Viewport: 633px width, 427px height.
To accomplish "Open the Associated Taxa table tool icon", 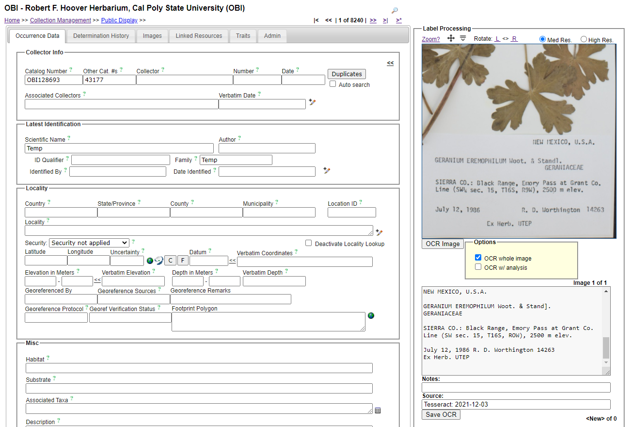I will pyautogui.click(x=378, y=411).
